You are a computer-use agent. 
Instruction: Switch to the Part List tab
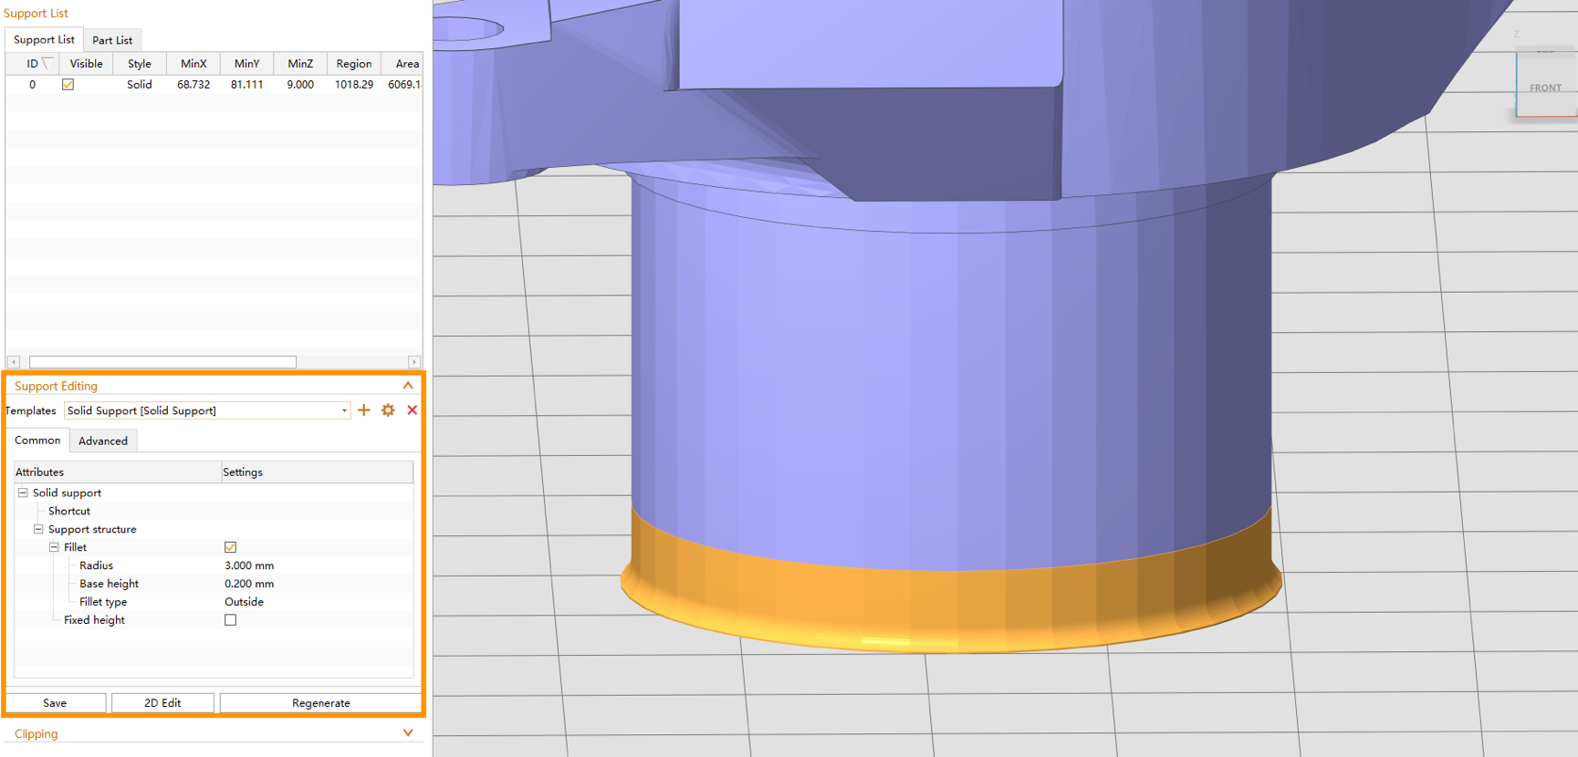[112, 40]
